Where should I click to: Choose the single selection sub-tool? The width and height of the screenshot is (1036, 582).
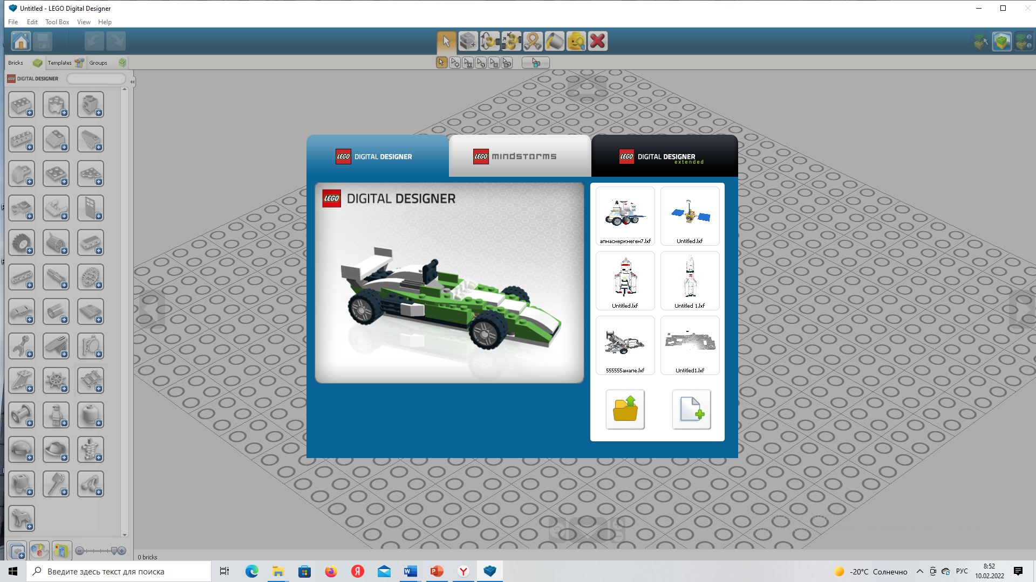coord(441,63)
